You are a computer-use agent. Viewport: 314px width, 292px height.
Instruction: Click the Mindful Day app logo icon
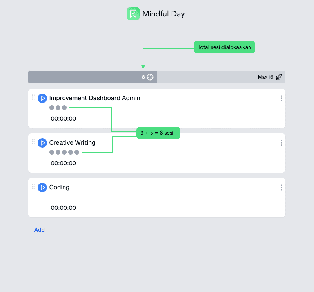[x=133, y=14]
